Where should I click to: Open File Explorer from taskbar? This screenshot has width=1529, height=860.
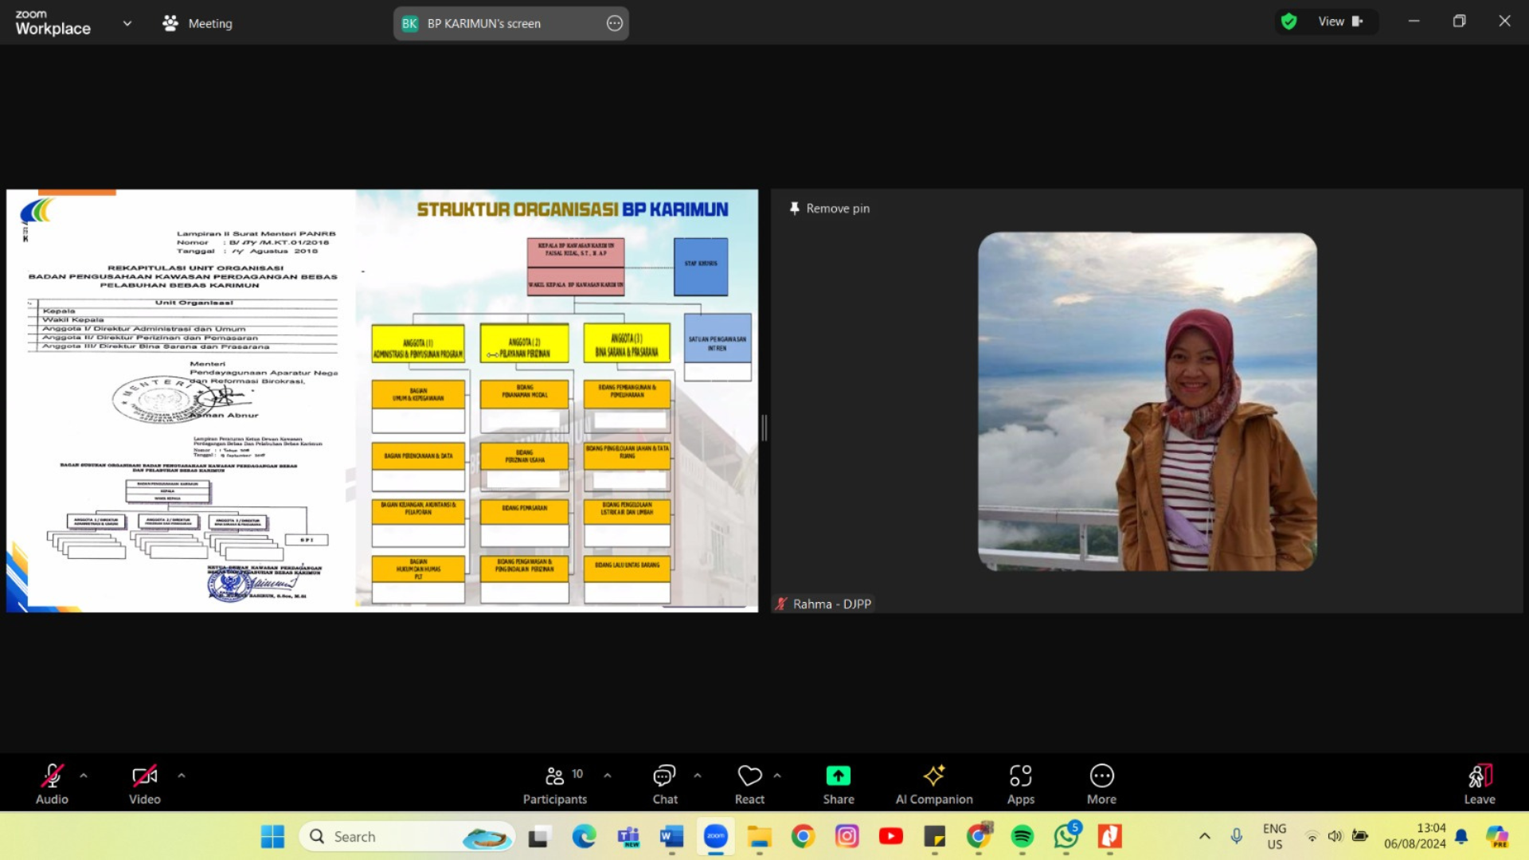point(759,836)
